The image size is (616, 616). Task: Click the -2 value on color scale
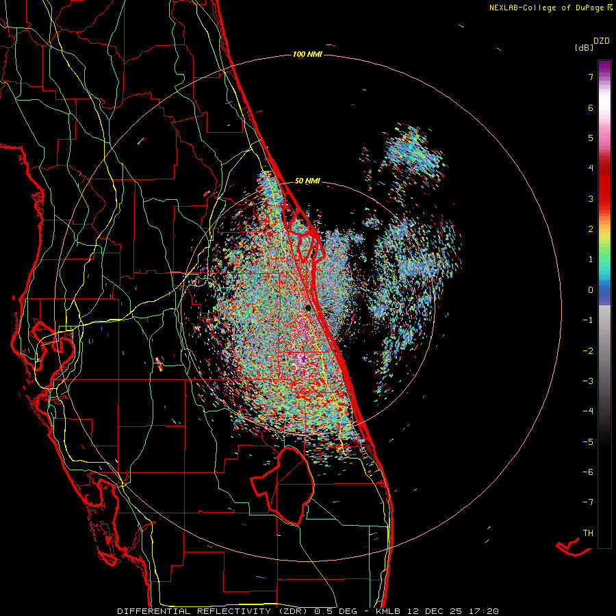click(588, 350)
